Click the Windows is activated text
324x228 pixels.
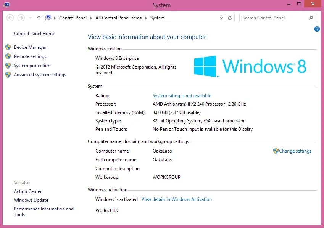[116, 199]
